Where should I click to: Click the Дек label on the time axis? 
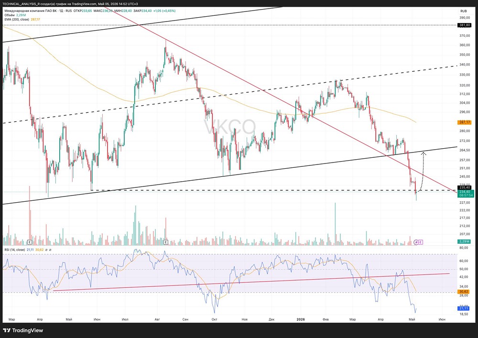(x=272, y=319)
